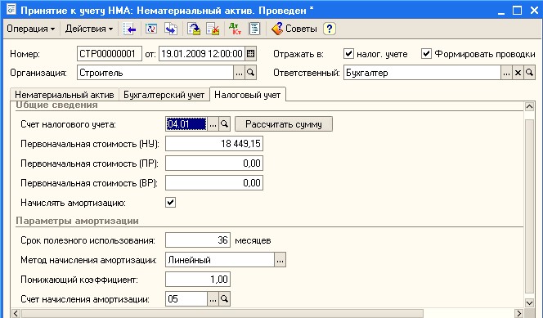Image resolution: width=543 pixels, height=318 pixels.
Task: Open the document structure list icon
Action: click(x=254, y=29)
